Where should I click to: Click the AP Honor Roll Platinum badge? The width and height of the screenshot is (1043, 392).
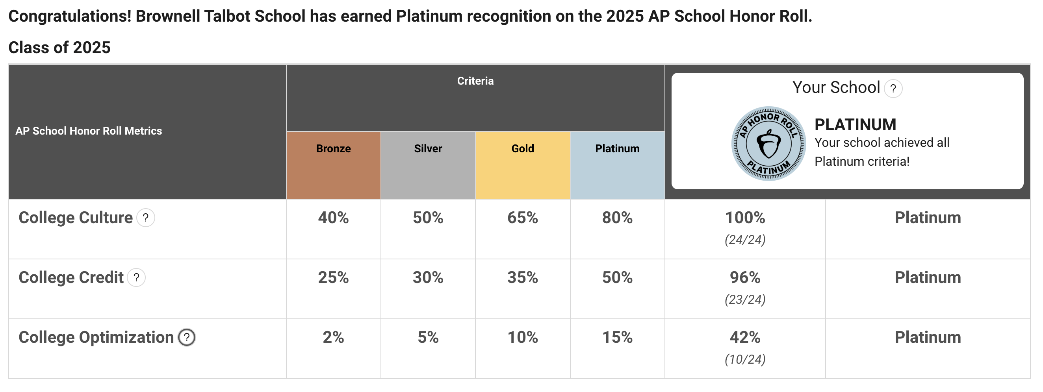[x=768, y=144]
